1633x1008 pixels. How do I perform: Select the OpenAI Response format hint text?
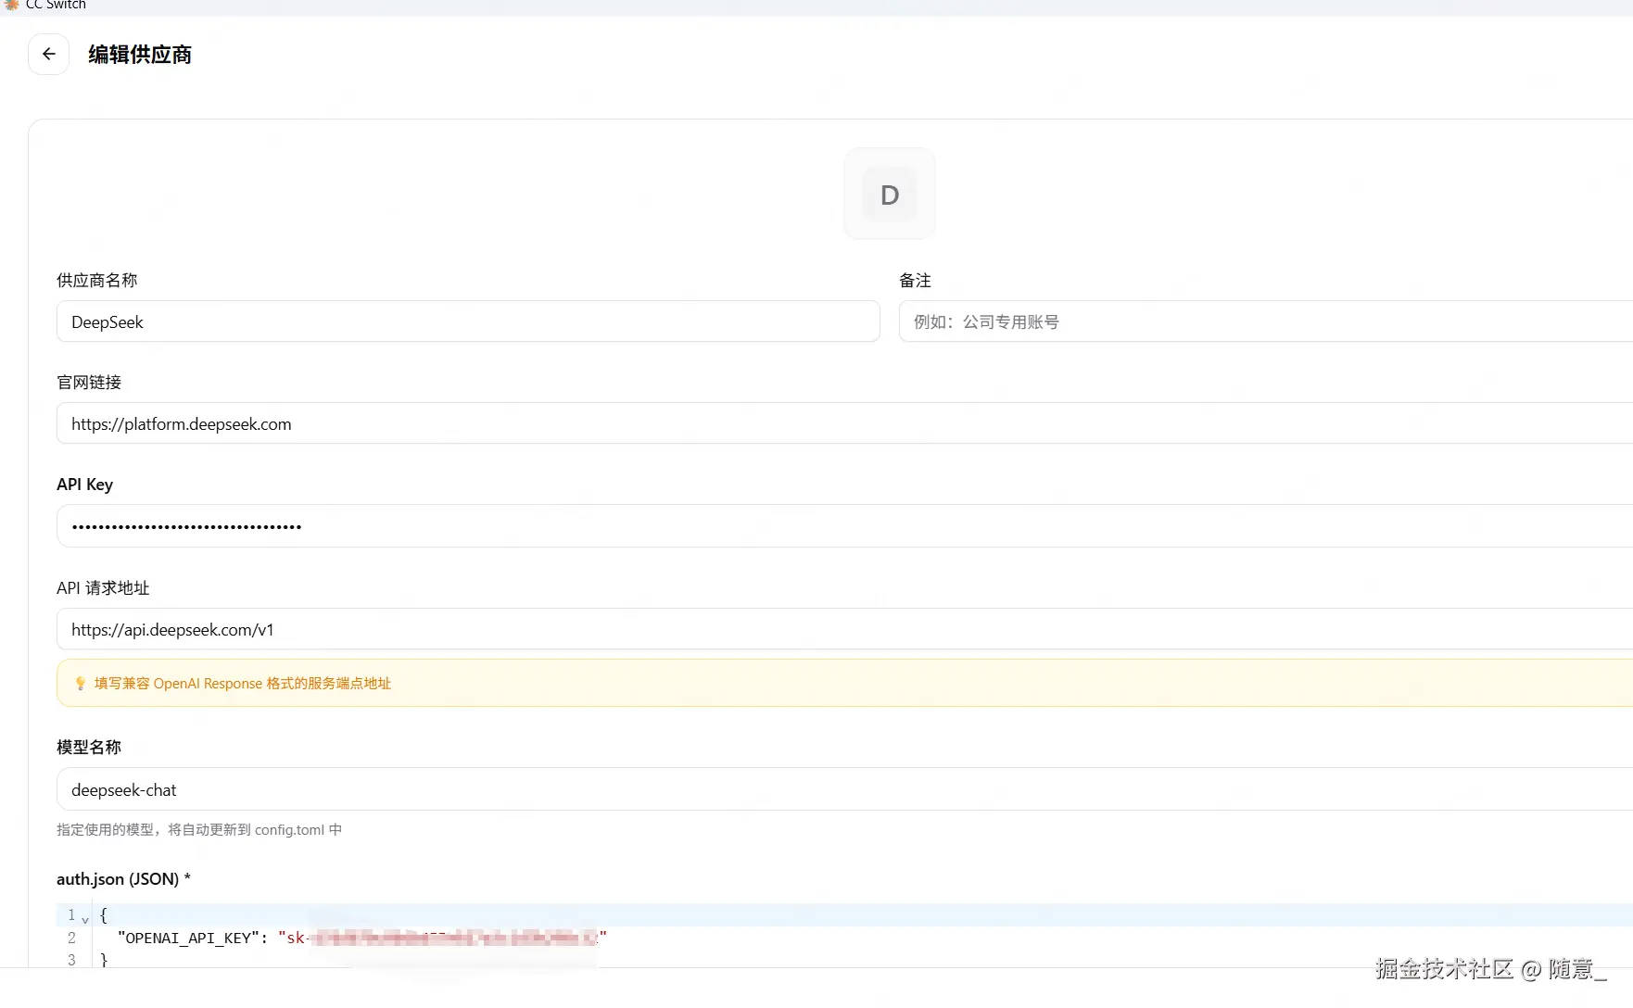[x=243, y=684]
